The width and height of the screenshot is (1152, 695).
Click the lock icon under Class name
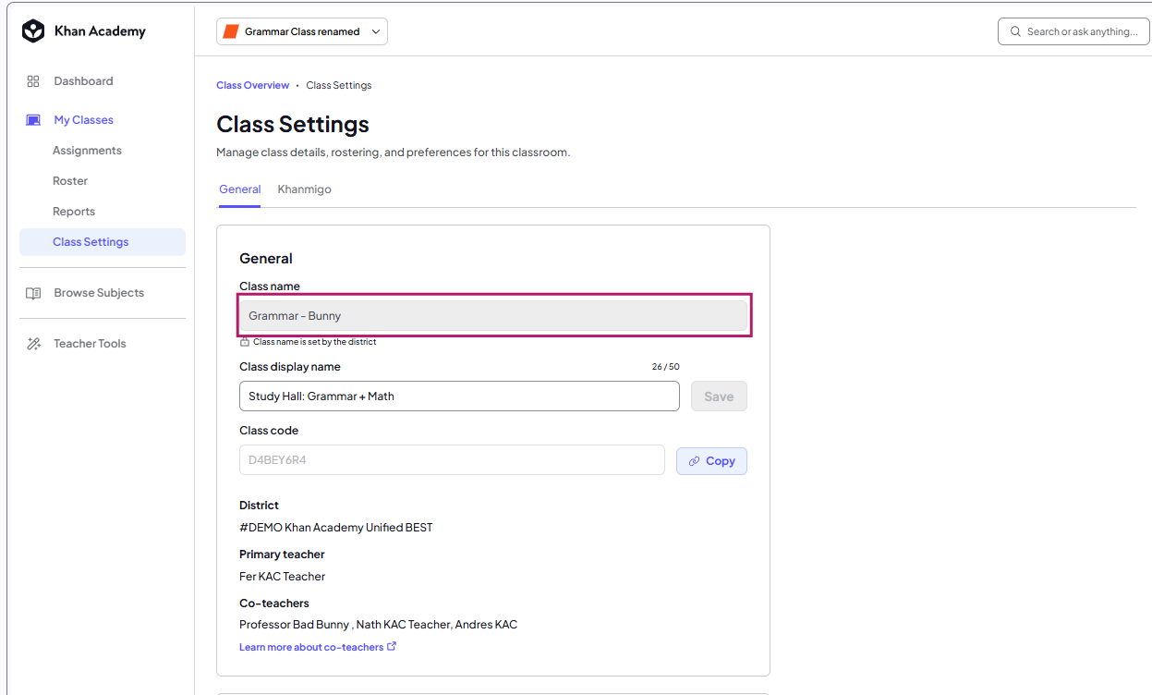pos(245,342)
